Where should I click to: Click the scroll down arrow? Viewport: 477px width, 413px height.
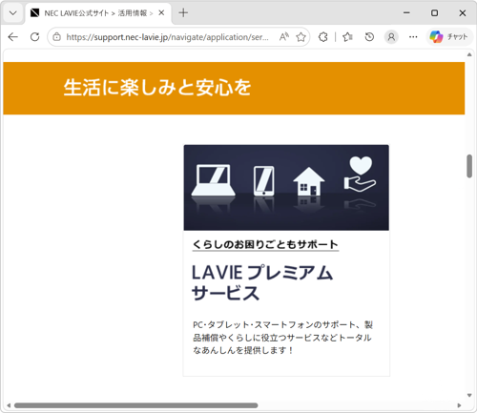click(469, 396)
